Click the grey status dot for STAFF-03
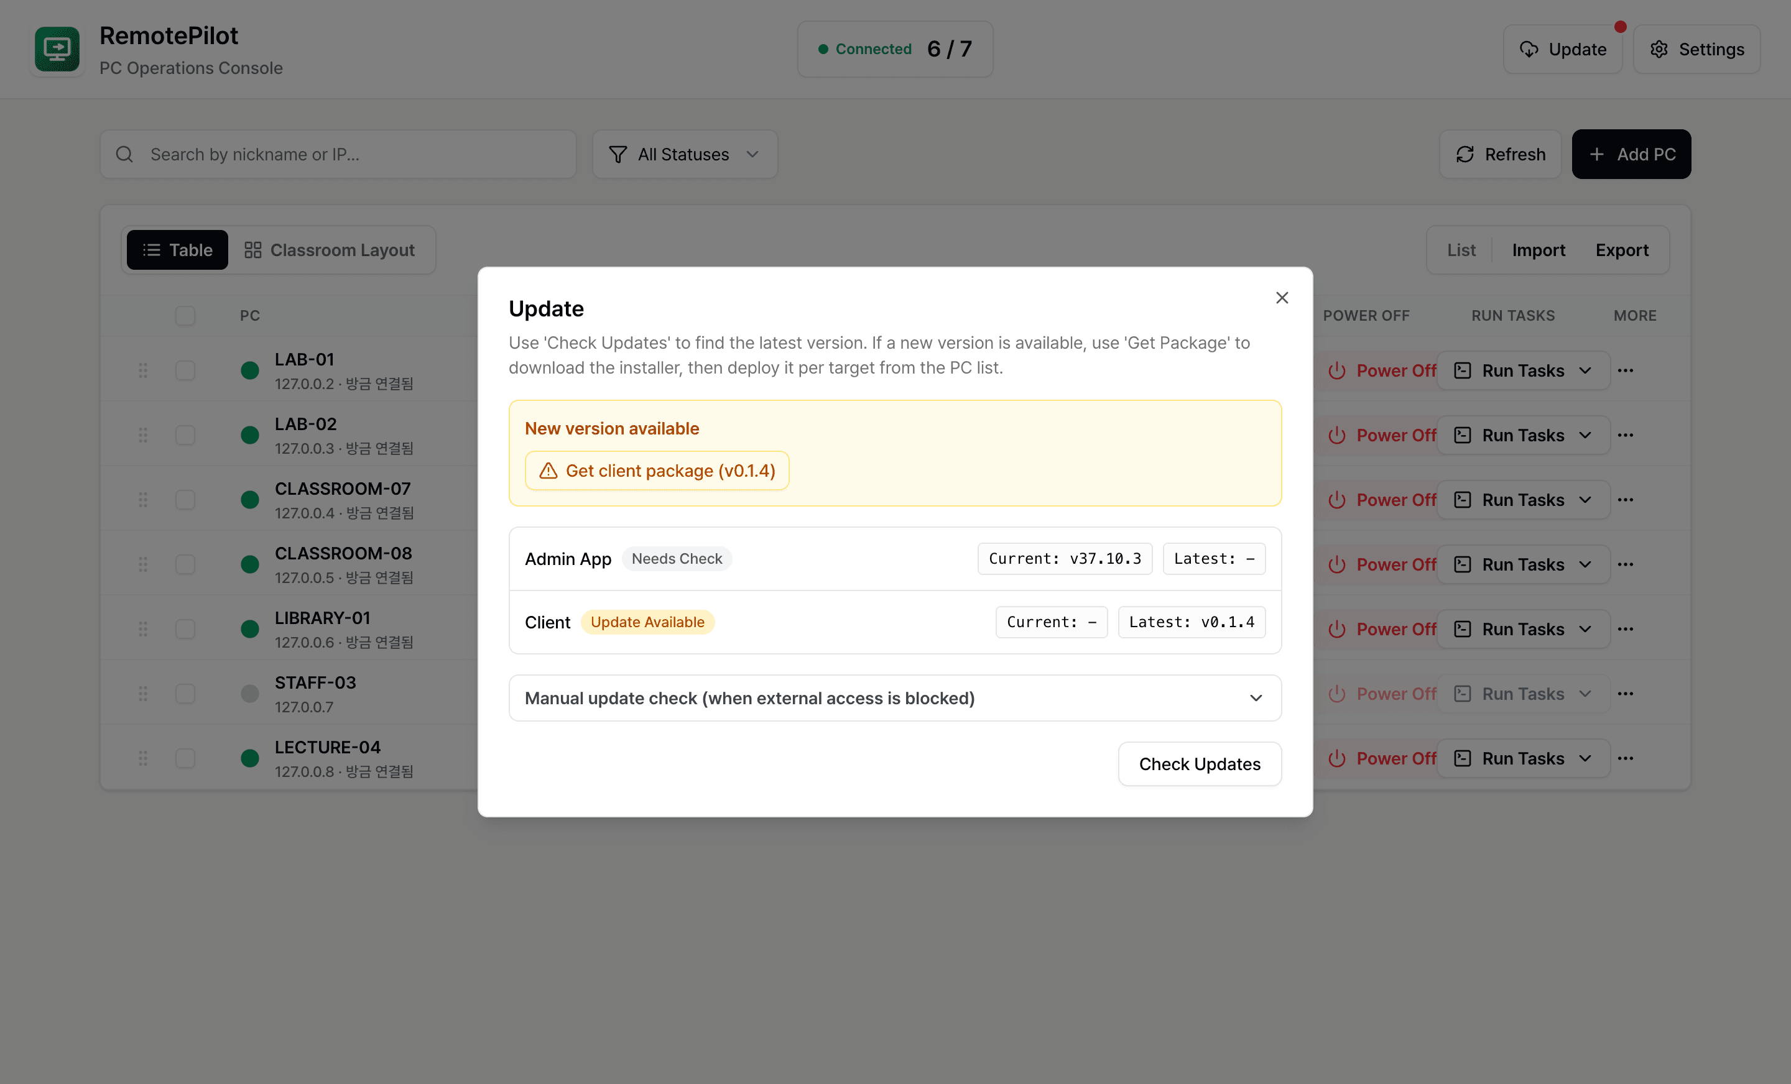This screenshot has width=1791, height=1084. point(250,694)
